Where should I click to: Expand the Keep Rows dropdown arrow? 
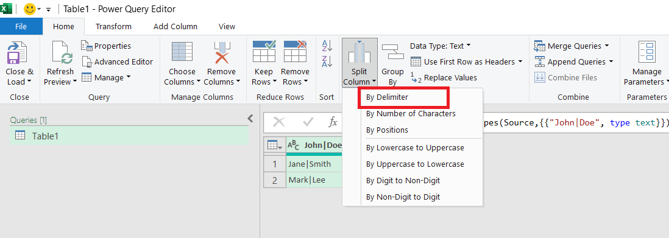(275, 82)
